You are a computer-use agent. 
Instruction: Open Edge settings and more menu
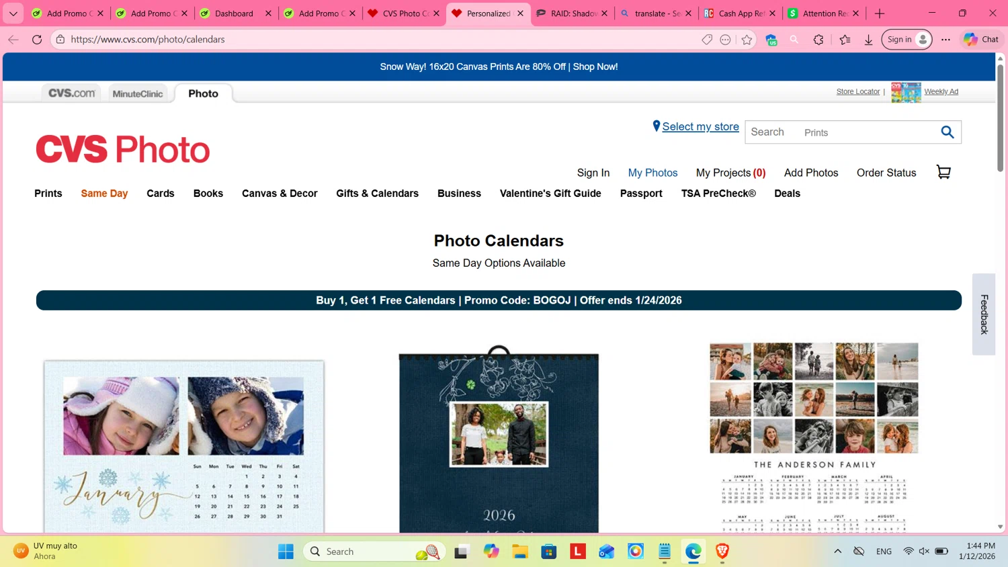pyautogui.click(x=946, y=40)
